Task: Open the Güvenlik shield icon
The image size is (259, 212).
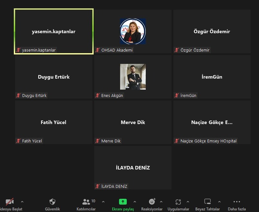Action: [52, 202]
